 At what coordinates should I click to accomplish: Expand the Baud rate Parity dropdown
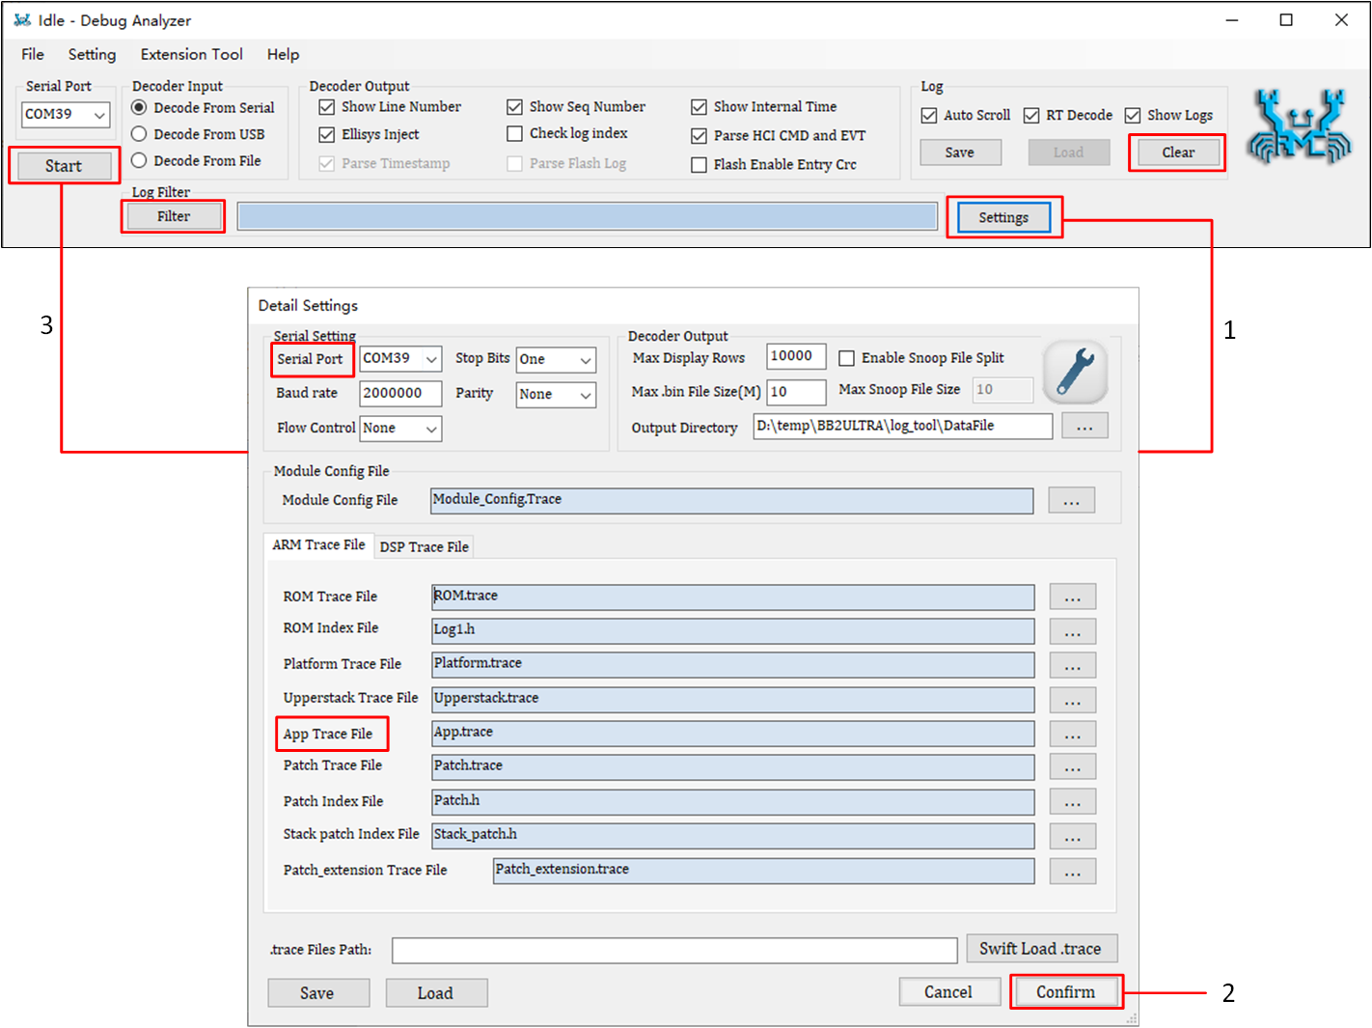coord(556,395)
